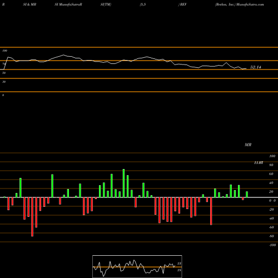Click the MR axis label -40
Screen dimensions: 278x278
pyautogui.click(x=271, y=219)
